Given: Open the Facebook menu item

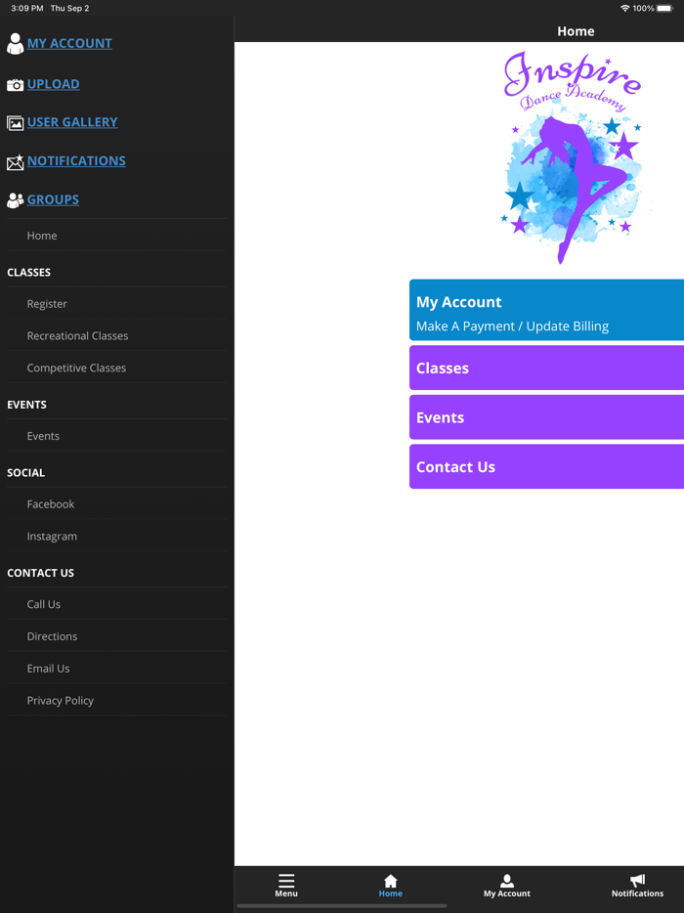Looking at the screenshot, I should pyautogui.click(x=116, y=503).
